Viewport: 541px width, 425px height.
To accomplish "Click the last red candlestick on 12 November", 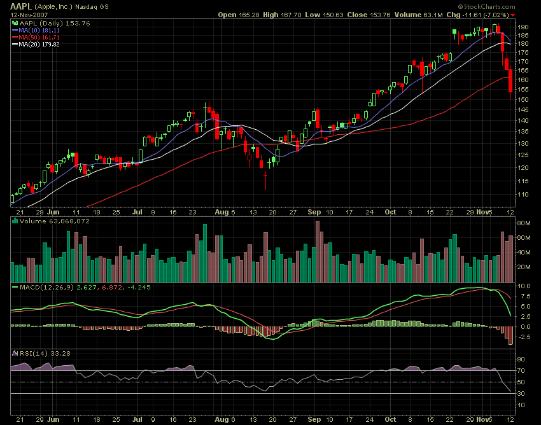I will [x=510, y=81].
